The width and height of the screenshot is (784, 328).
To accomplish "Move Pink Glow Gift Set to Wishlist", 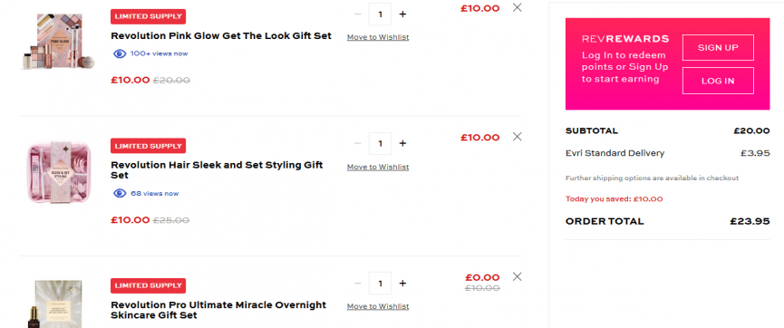I will (x=378, y=37).
